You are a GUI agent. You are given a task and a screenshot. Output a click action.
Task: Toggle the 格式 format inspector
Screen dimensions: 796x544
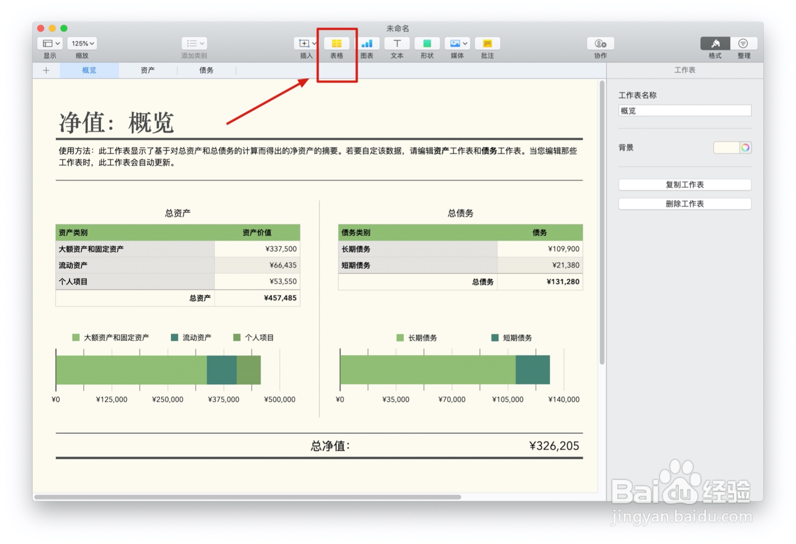tap(715, 44)
